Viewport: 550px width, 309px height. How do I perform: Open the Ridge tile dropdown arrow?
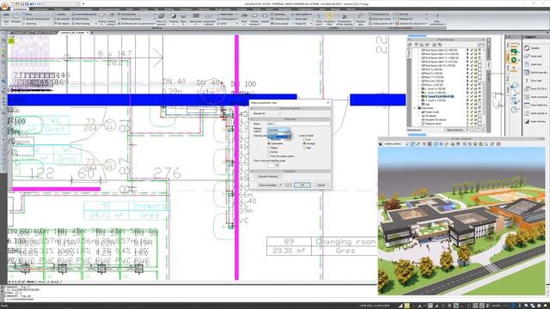click(x=311, y=23)
